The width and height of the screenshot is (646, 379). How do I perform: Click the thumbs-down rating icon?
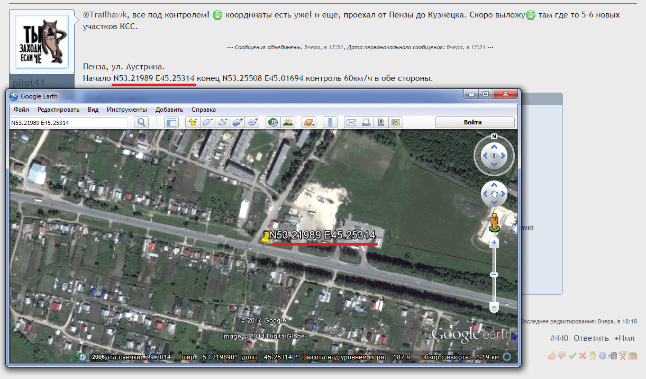(562, 356)
